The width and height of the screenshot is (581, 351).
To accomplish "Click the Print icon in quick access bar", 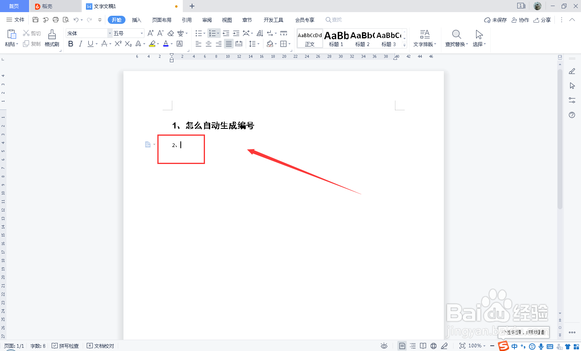I will tap(56, 19).
